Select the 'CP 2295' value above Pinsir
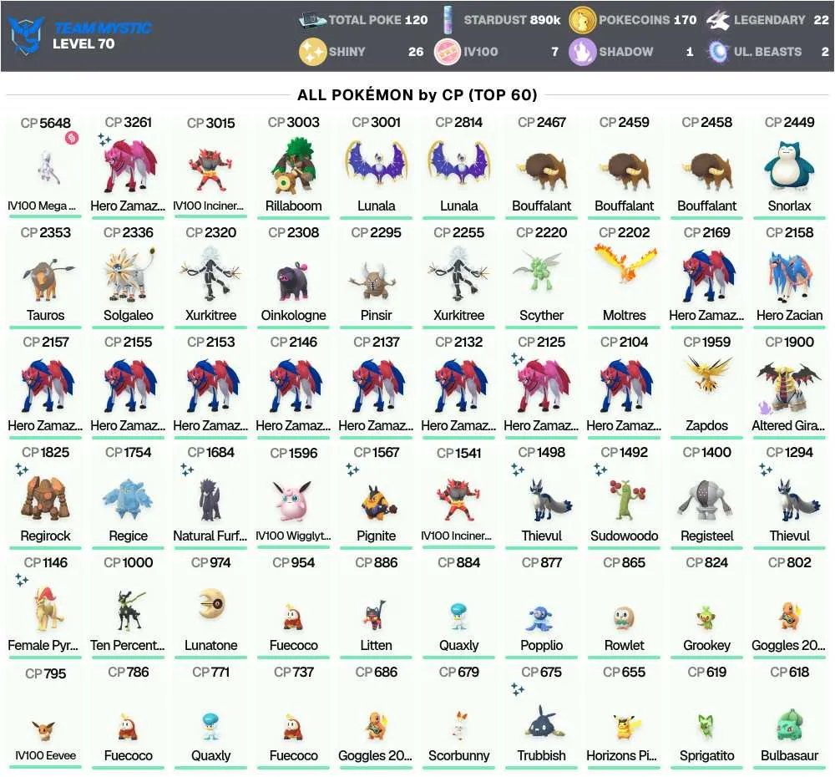835x777 pixels. click(x=376, y=233)
